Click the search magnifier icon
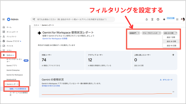The width and height of the screenshot is (186, 104). [34, 19]
